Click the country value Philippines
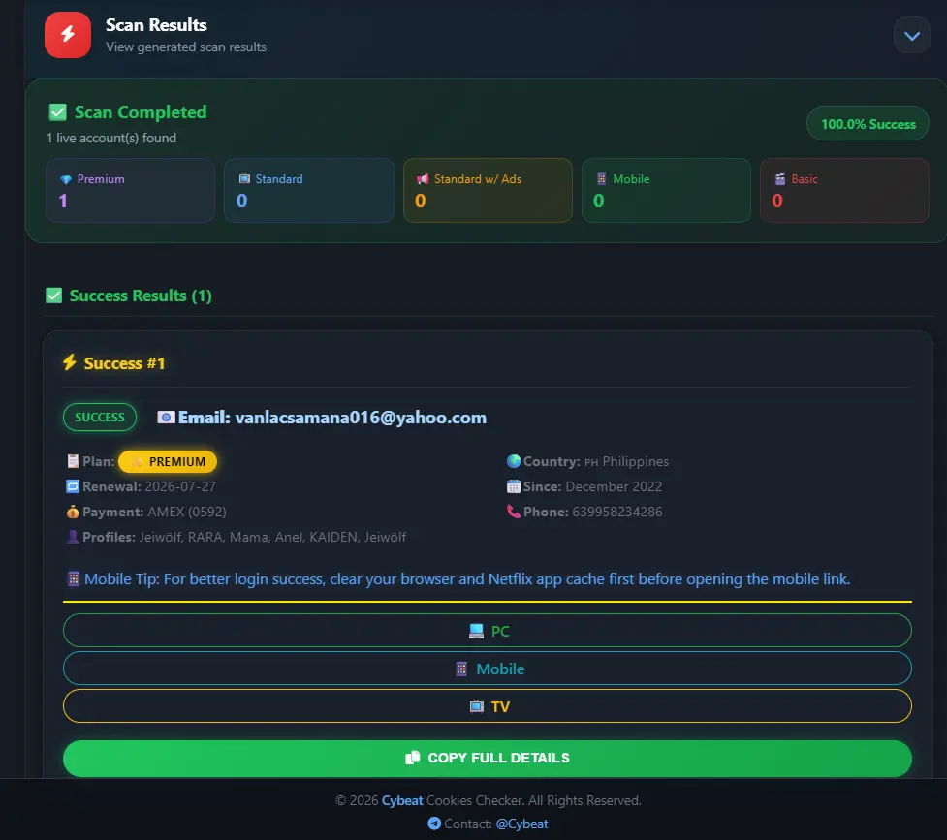The height and width of the screenshot is (840, 947). pos(635,461)
